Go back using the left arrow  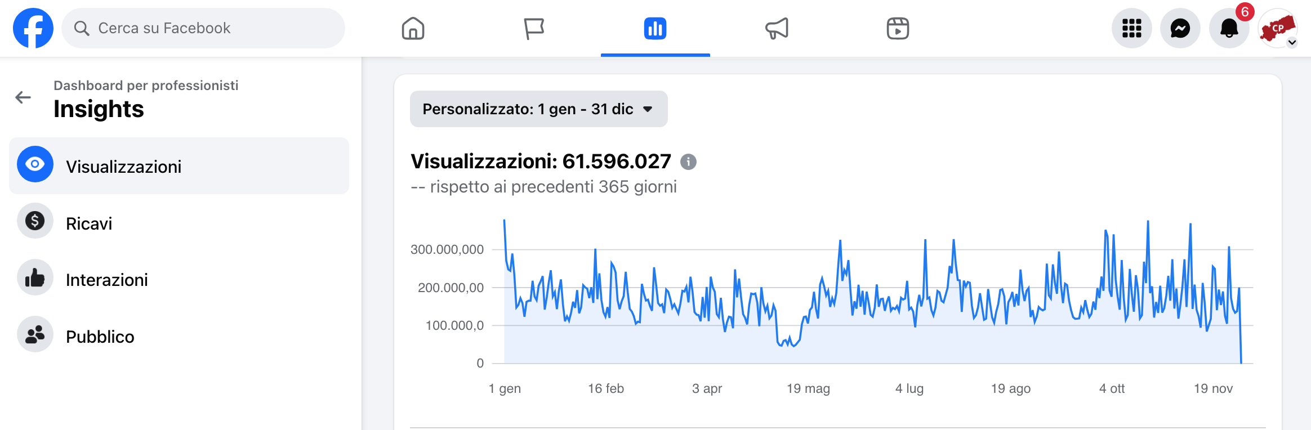23,97
